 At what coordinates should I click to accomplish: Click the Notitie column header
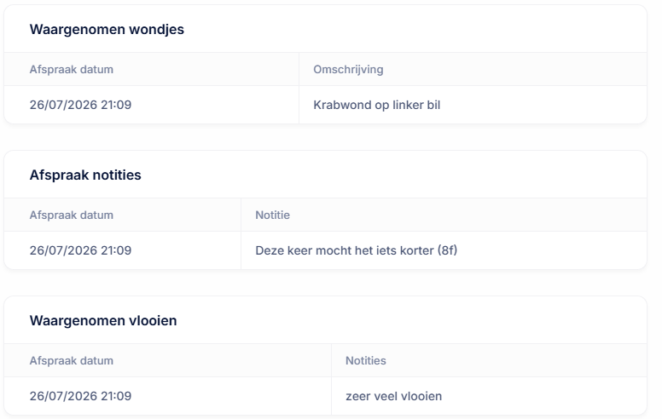click(x=272, y=215)
